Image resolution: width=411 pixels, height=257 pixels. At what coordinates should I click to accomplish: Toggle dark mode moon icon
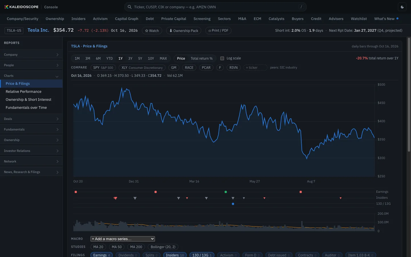coord(402,7)
